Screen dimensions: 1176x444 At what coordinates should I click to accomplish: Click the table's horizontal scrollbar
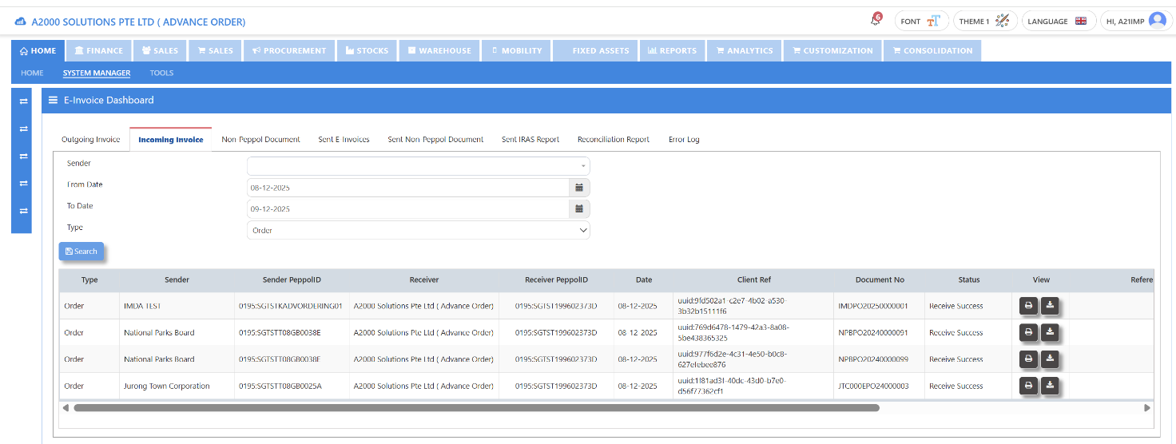coord(476,407)
